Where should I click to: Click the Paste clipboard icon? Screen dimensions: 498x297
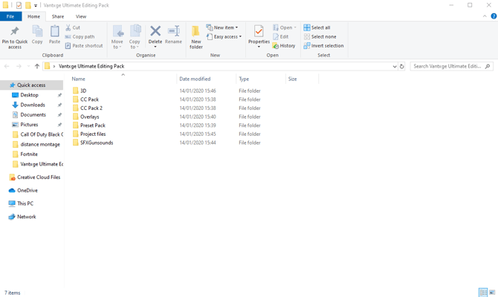[x=54, y=31]
